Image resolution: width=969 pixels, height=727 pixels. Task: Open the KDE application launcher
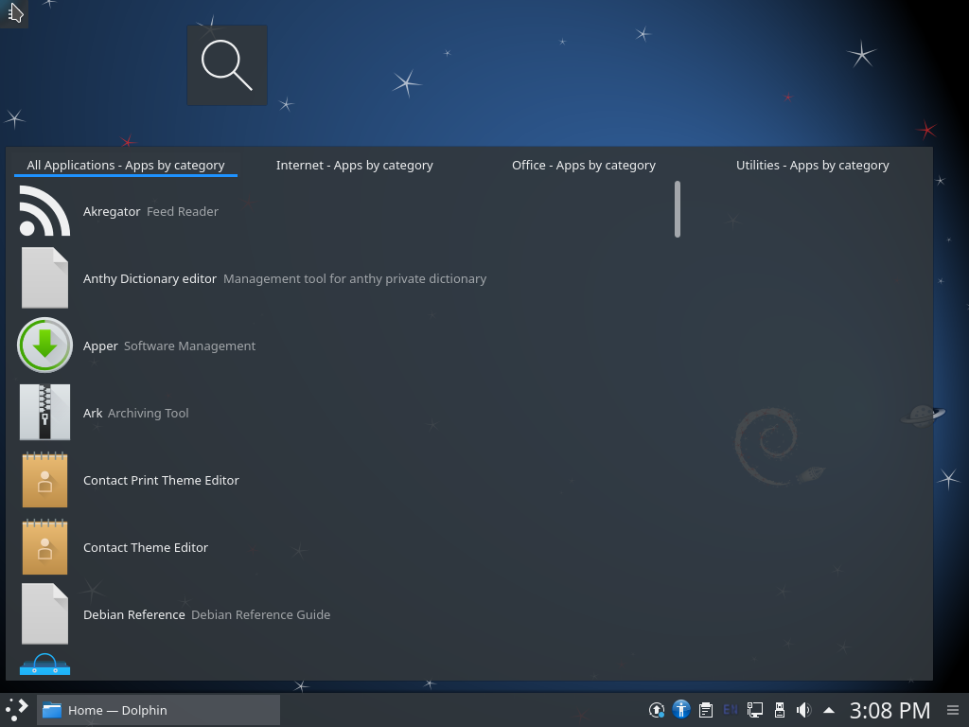pyautogui.click(x=17, y=710)
